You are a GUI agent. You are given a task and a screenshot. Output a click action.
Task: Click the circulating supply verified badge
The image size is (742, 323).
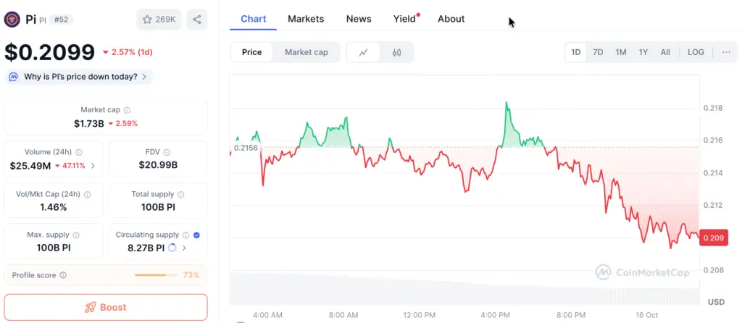197,235
